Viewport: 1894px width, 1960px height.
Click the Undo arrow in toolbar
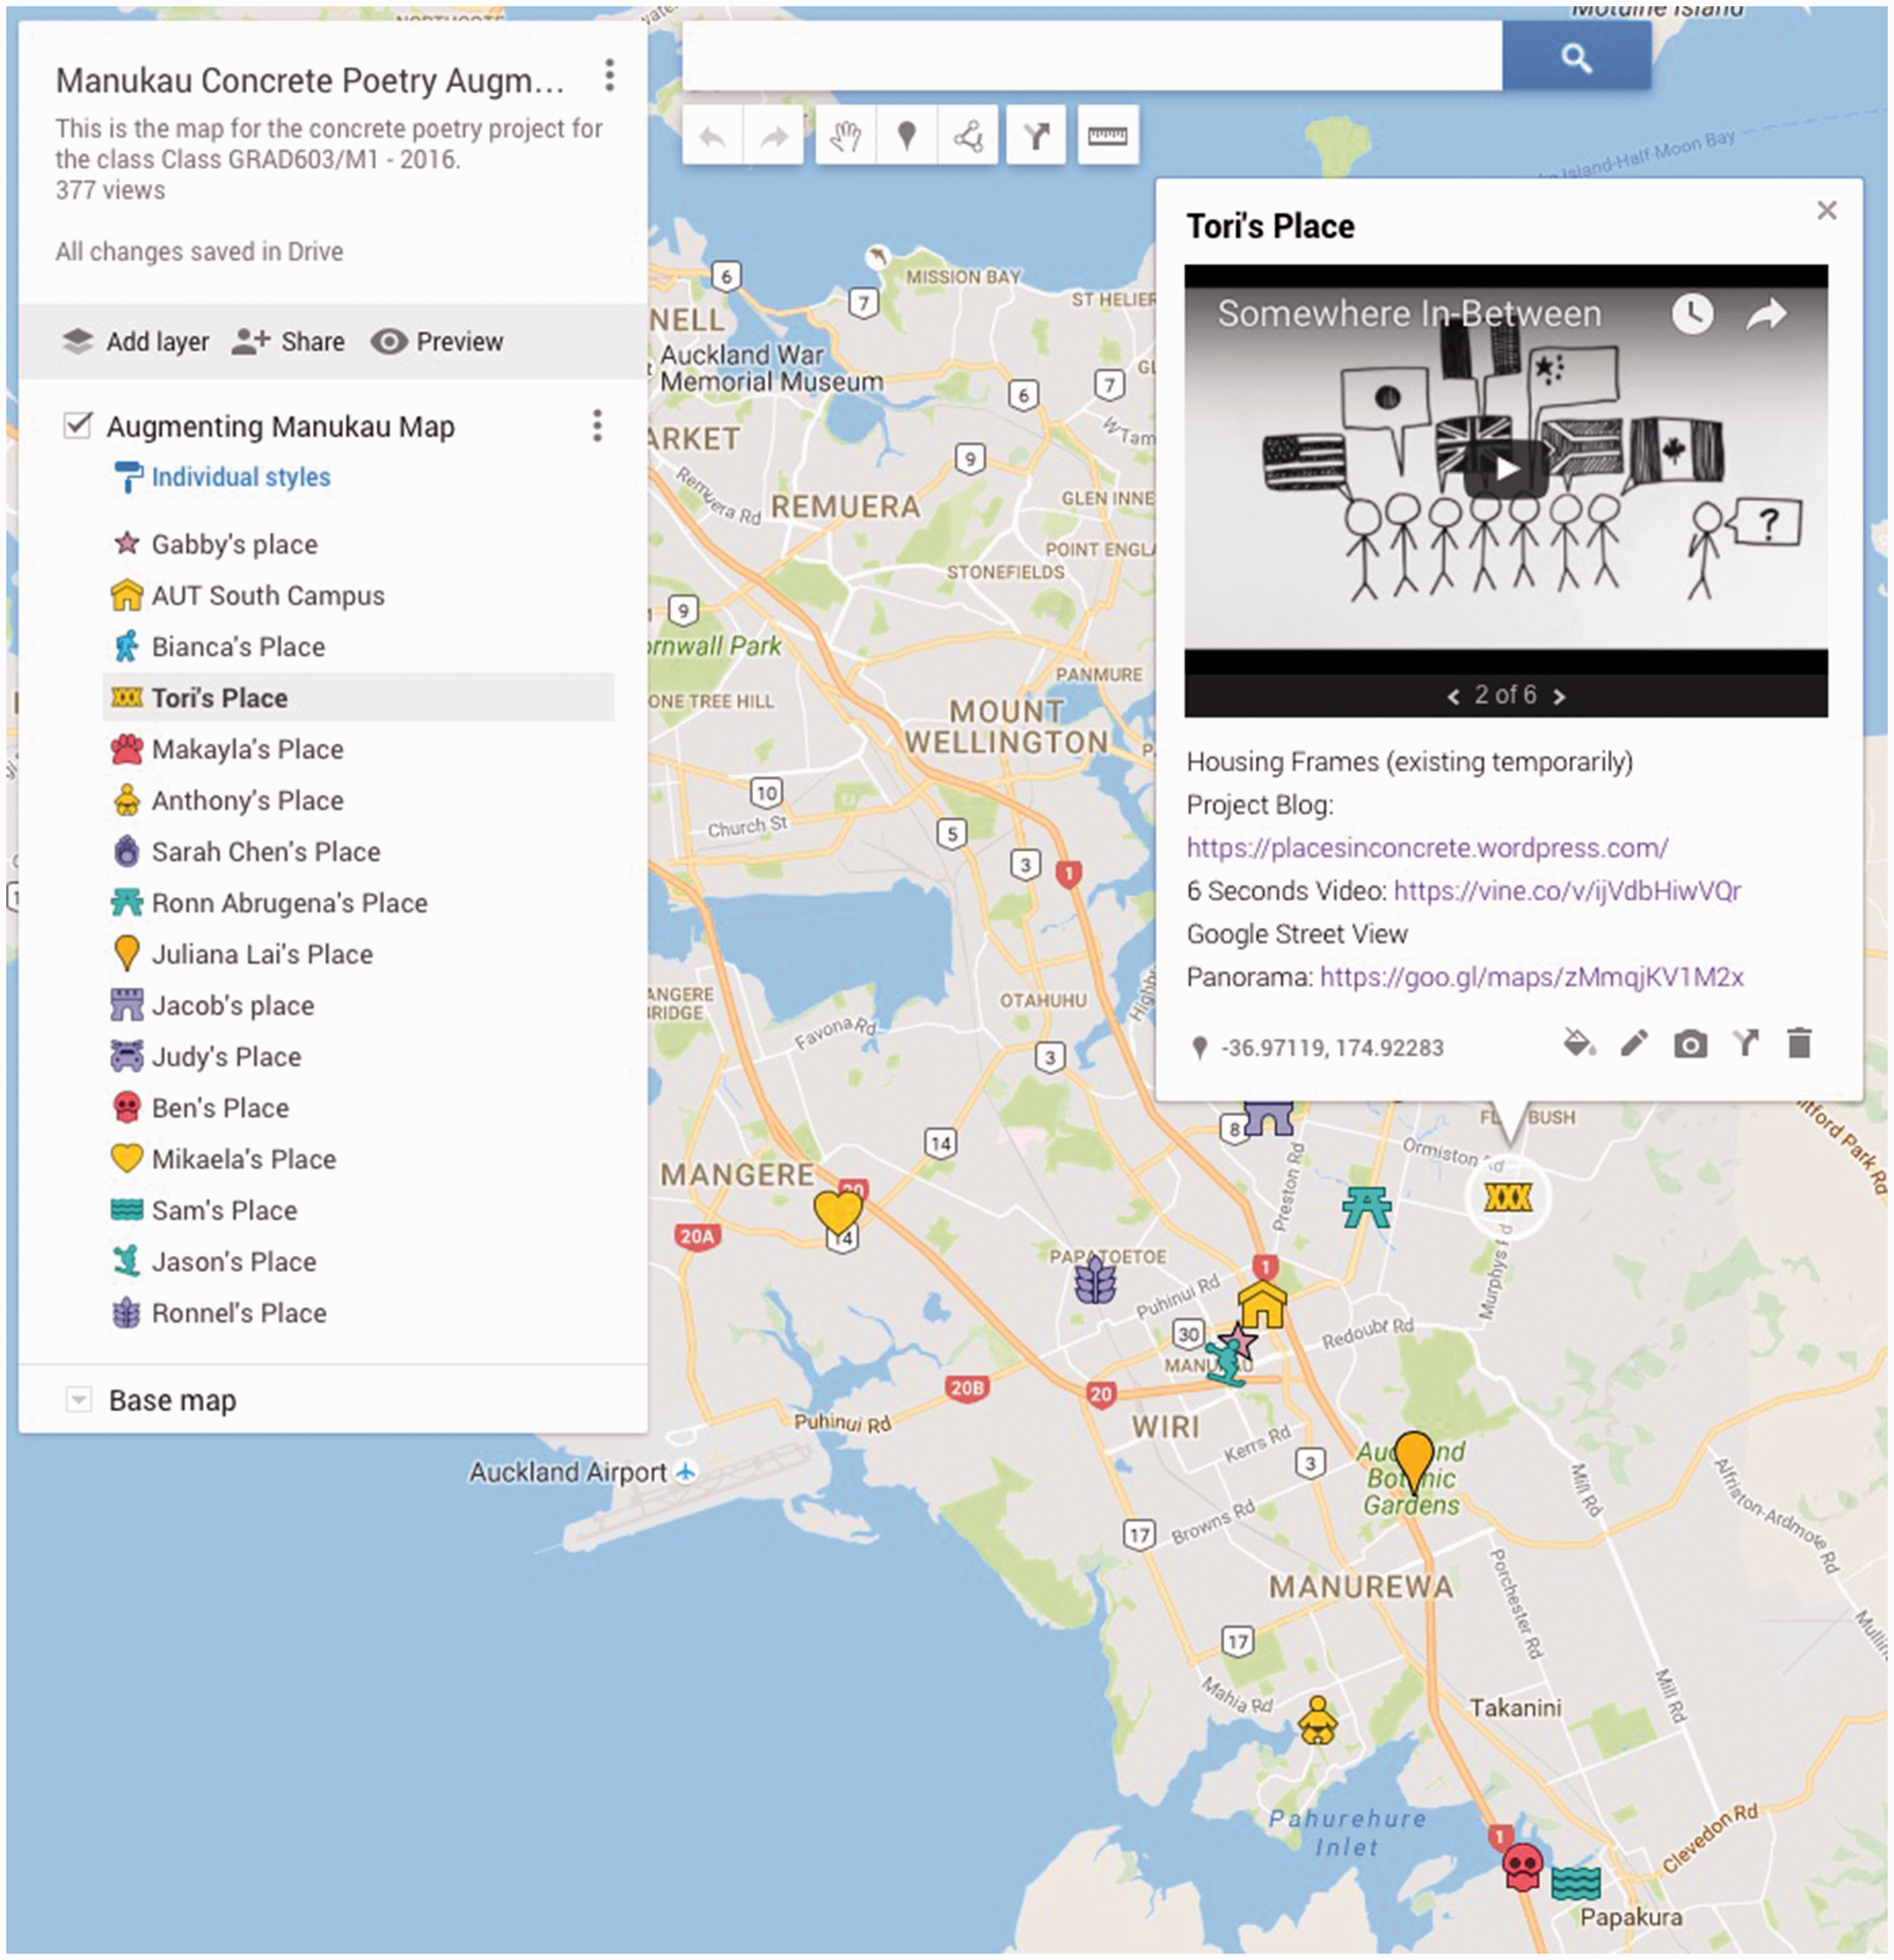712,135
